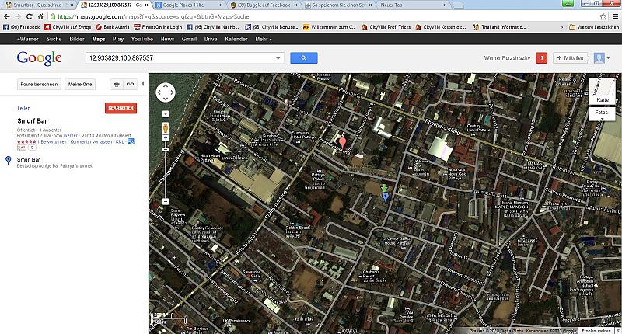622x334 pixels.
Task: Open YouTube from the Google bar
Action: pyautogui.click(x=142, y=38)
